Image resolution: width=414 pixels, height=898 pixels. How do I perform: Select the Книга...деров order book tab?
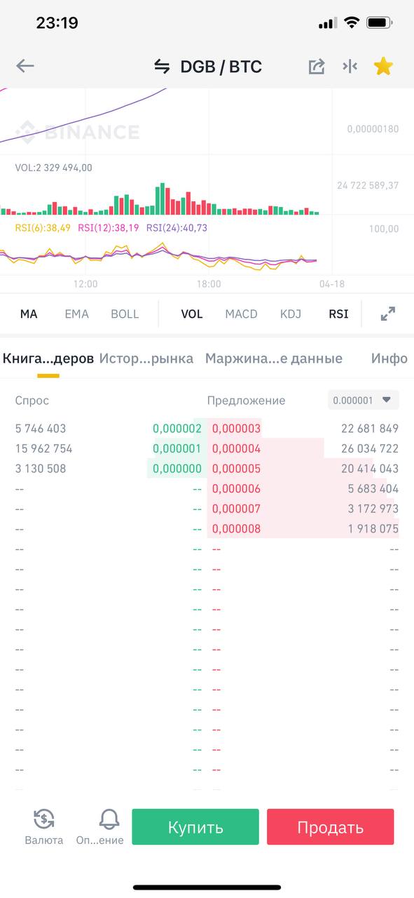coord(48,358)
